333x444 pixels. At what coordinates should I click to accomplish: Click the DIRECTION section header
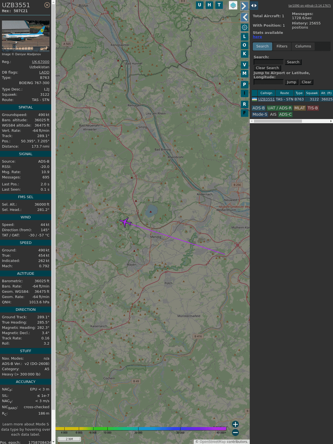tap(26, 310)
